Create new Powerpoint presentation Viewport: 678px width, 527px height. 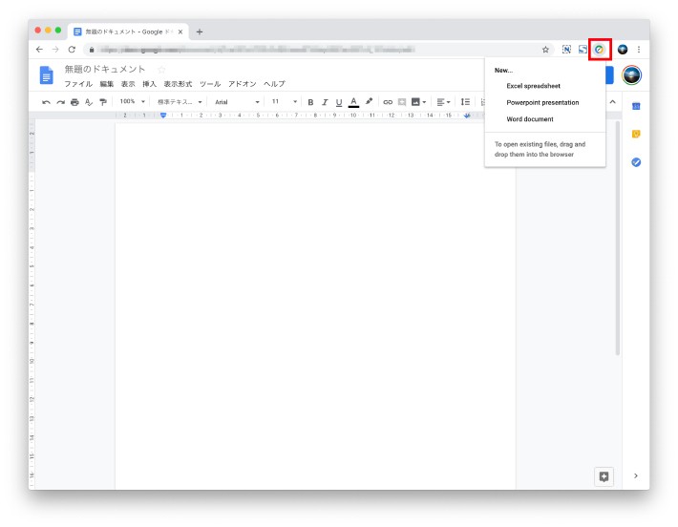point(542,102)
